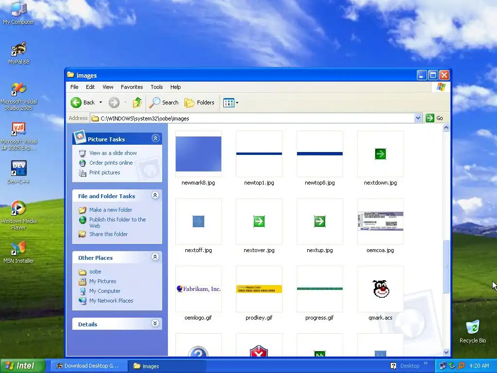Select Windows Media Player desktop icon
The width and height of the screenshot is (497, 373).
18,215
